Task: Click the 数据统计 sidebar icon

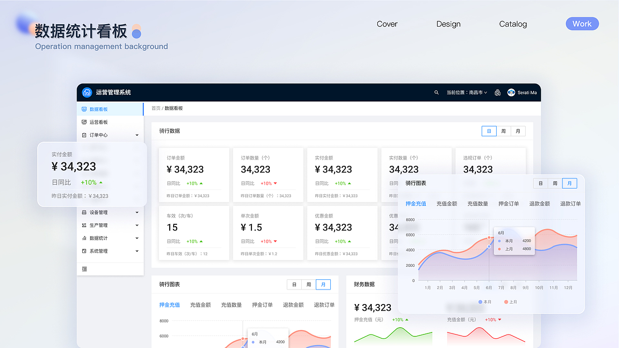Action: 84,238
